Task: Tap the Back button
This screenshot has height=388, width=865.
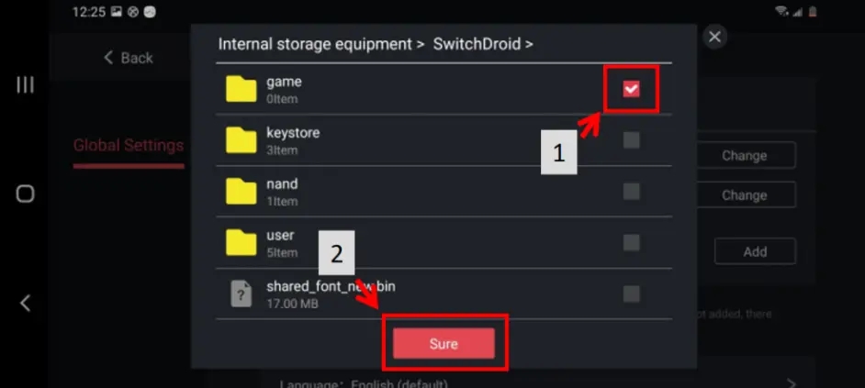Action: click(x=128, y=58)
